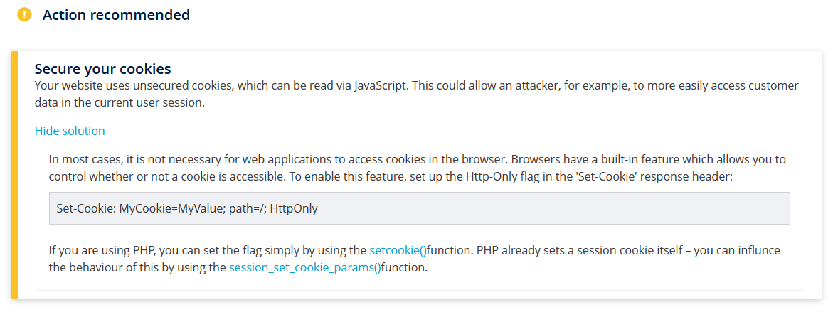Collapse the solution via "Hide solution"
The height and width of the screenshot is (312, 833).
pyautogui.click(x=70, y=131)
